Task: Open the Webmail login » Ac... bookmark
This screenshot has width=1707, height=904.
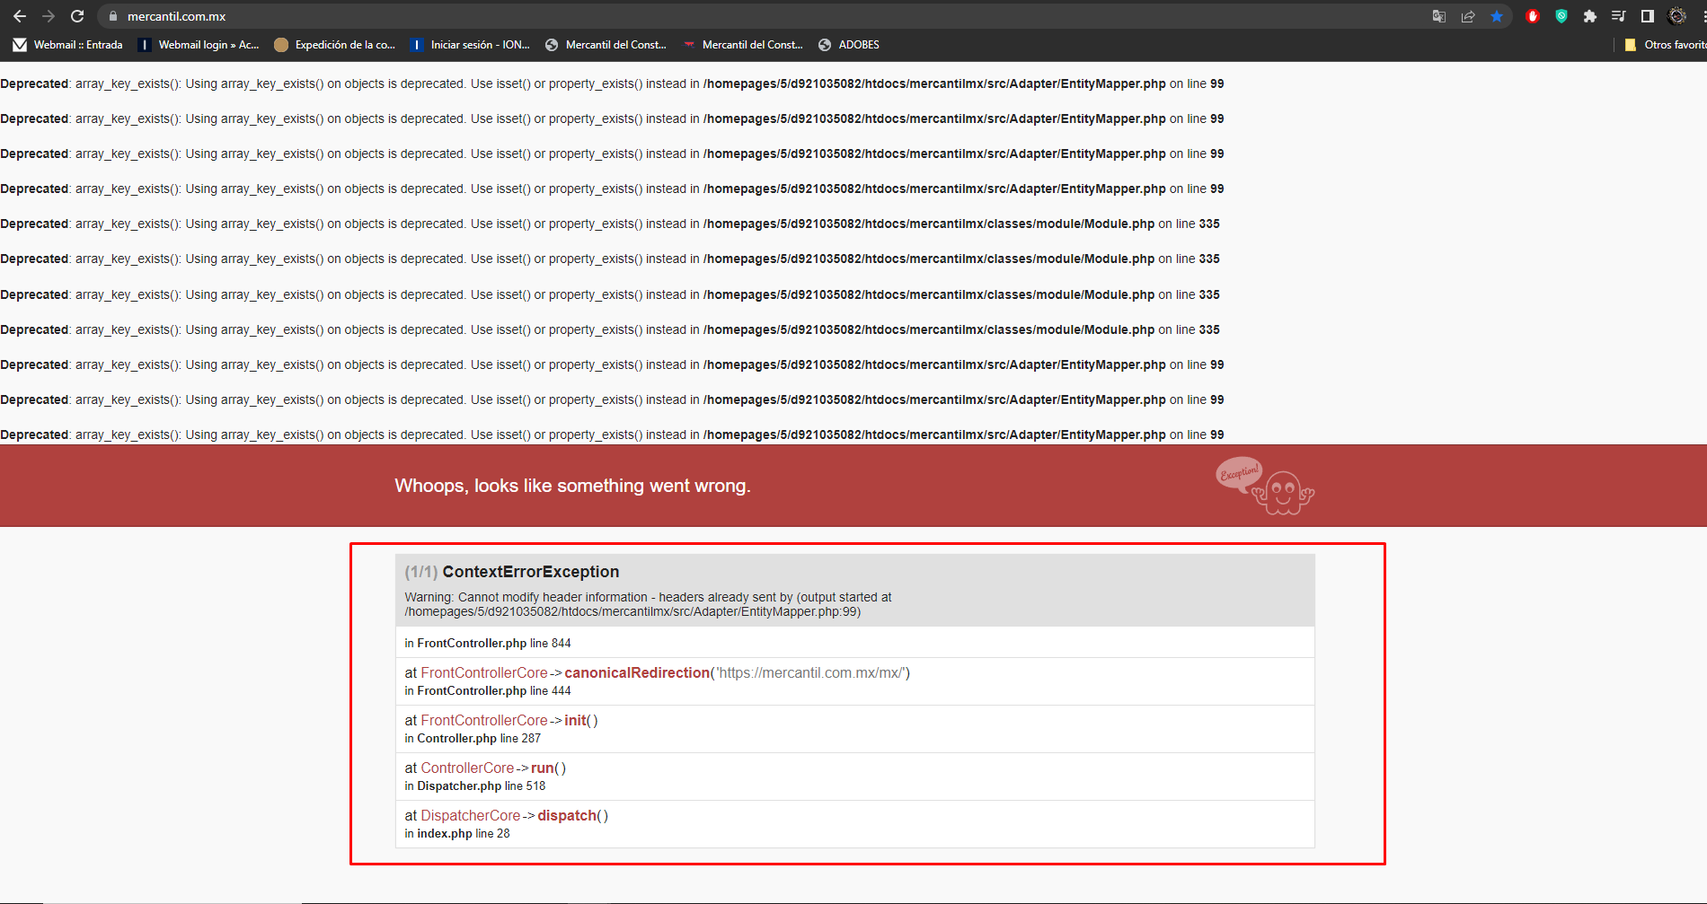Action: 199,45
